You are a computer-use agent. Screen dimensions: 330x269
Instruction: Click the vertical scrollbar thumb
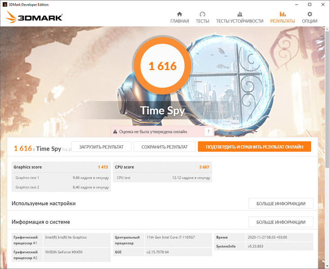pos(327,99)
